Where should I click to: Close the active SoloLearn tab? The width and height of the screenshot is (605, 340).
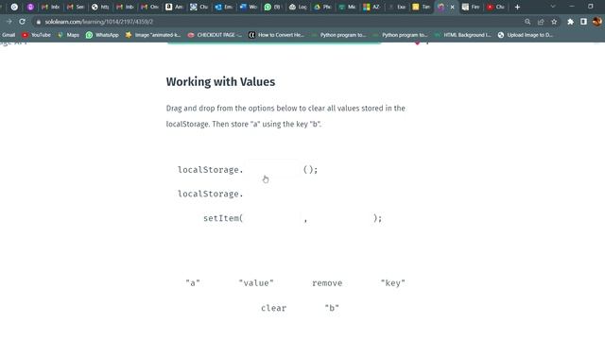(x=452, y=7)
